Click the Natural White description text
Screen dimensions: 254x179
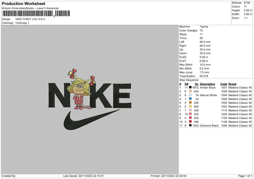coord(208,95)
